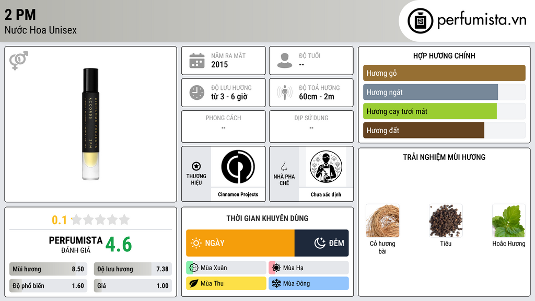Select the Ngày daytime segment

(x=240, y=243)
